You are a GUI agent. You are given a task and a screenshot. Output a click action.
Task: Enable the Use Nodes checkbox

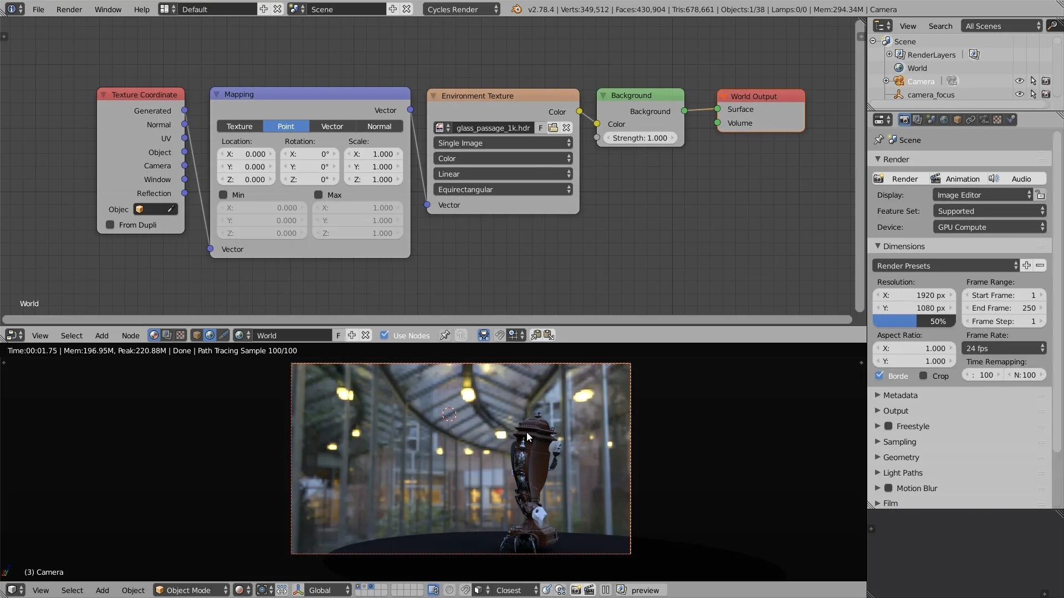pos(385,335)
